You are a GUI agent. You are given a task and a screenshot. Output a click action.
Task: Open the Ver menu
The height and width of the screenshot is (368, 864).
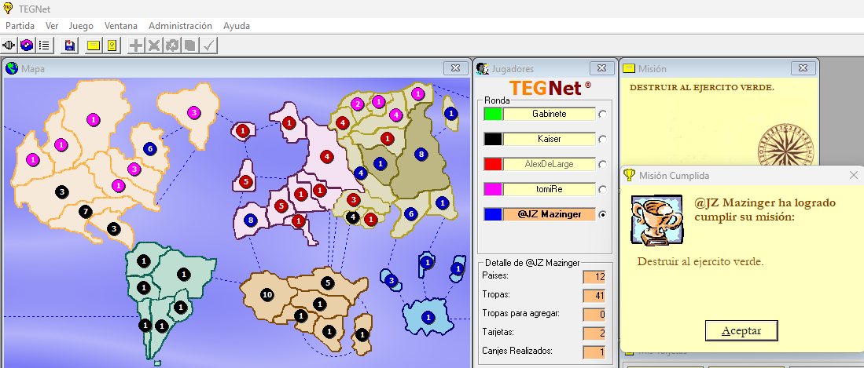click(x=52, y=26)
